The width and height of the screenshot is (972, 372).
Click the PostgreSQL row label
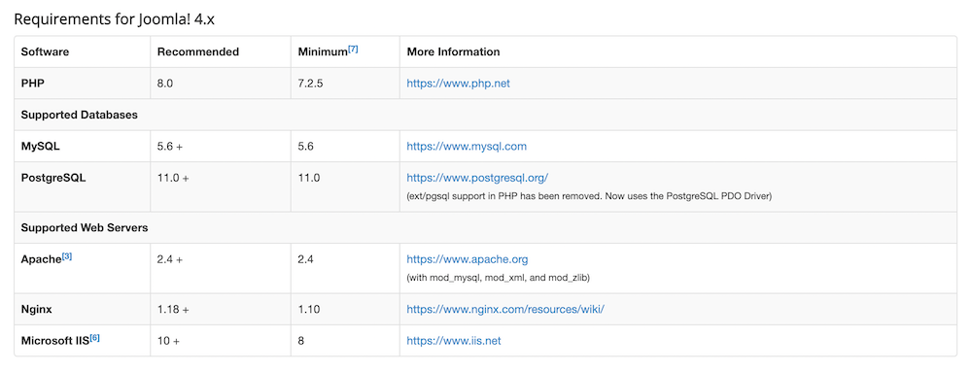point(53,178)
